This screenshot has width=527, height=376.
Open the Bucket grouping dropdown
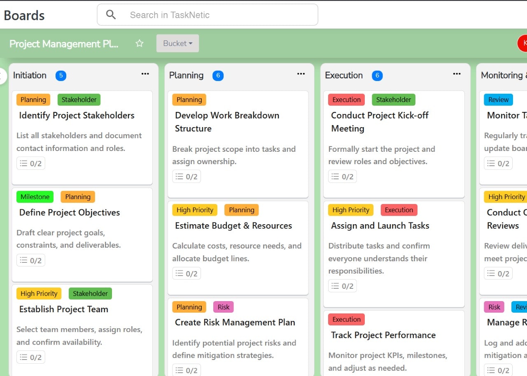pyautogui.click(x=177, y=43)
